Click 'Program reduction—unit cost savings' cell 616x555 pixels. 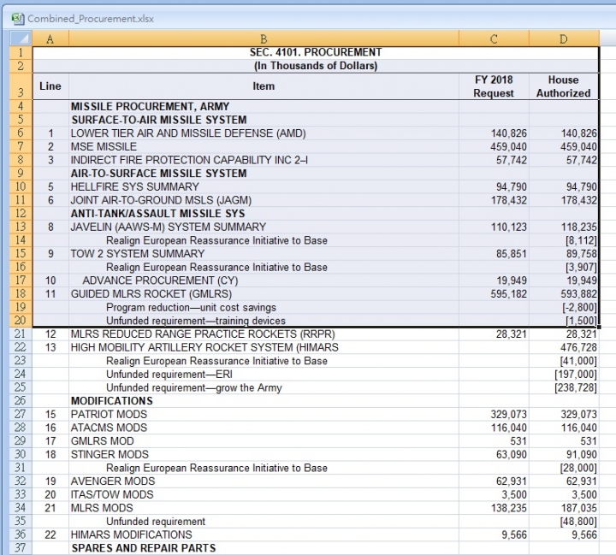tap(264, 307)
